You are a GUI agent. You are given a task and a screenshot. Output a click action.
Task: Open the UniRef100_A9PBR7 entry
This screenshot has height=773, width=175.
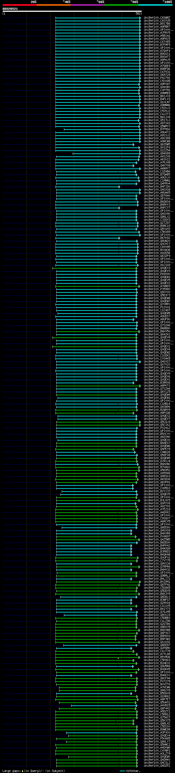click(x=157, y=27)
